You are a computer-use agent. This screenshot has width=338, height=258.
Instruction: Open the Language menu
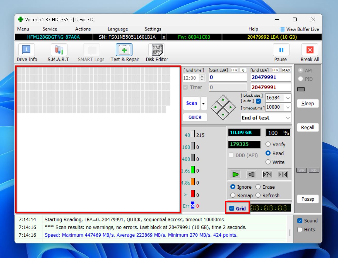pyautogui.click(x=118, y=29)
